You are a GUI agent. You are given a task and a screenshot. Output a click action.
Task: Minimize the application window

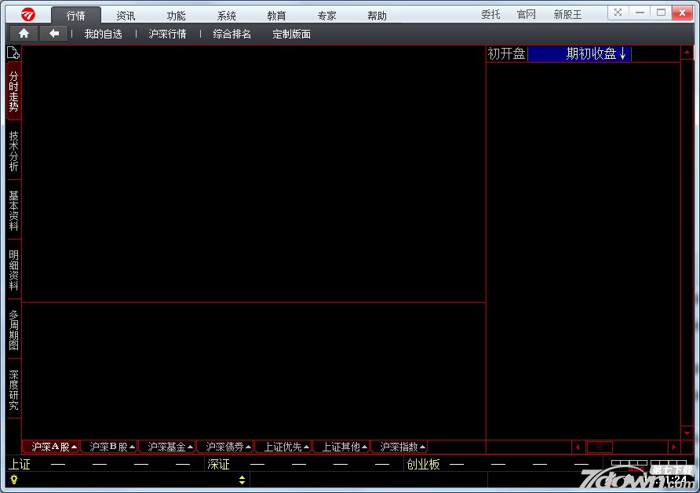(x=640, y=13)
